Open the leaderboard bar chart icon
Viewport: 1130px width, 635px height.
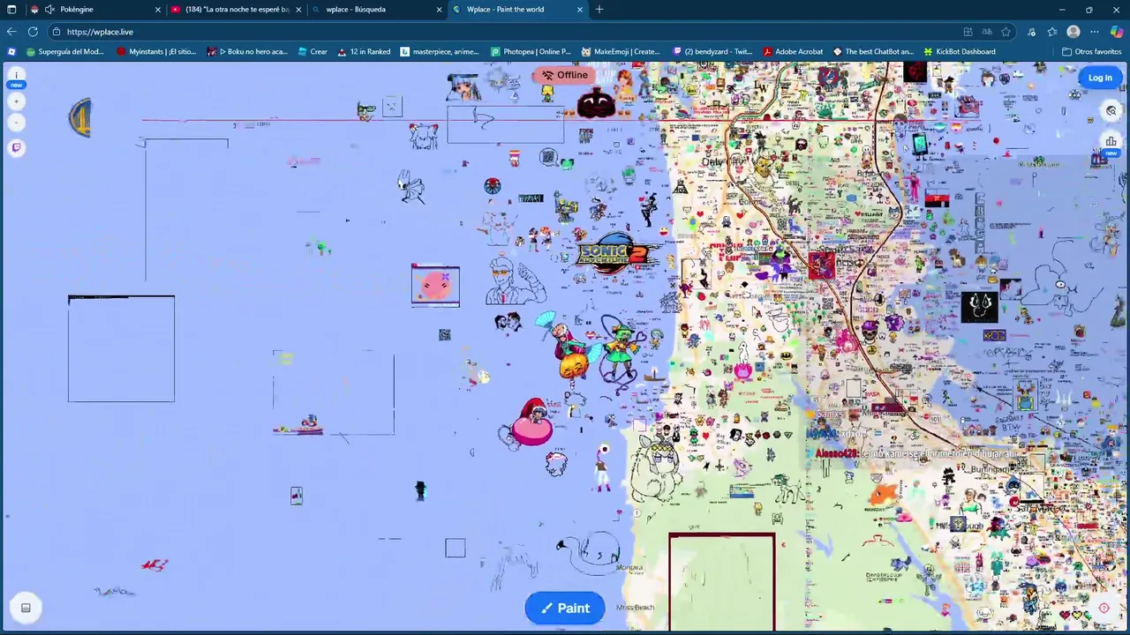(x=1111, y=141)
